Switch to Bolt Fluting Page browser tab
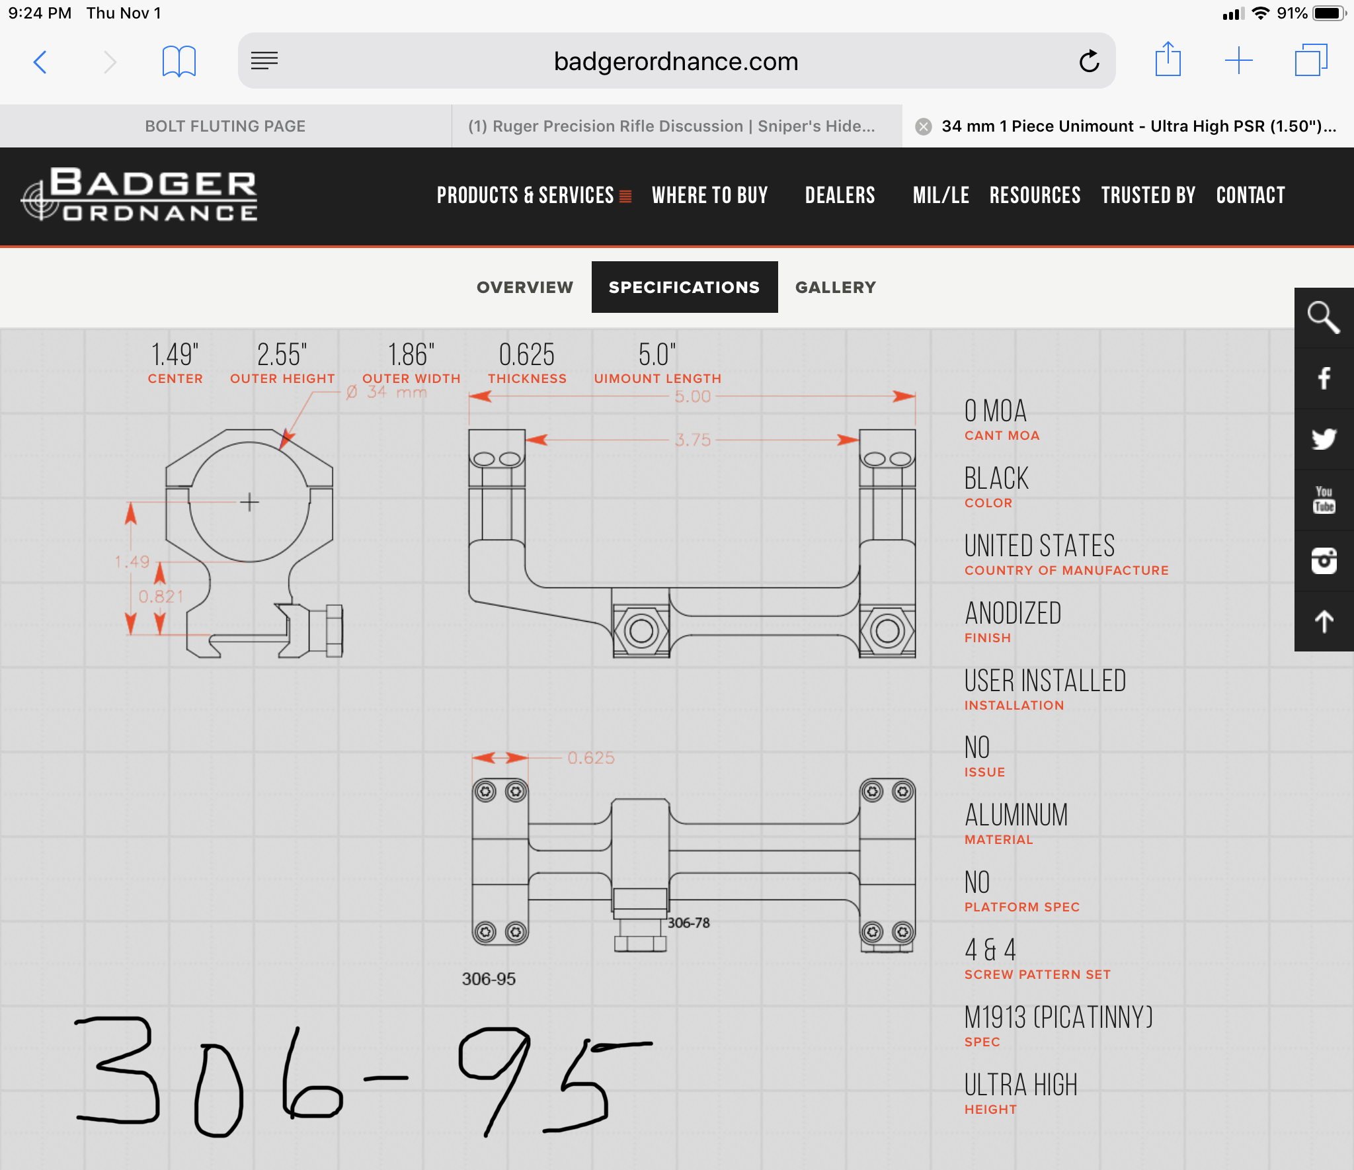This screenshot has height=1170, width=1354. (x=225, y=126)
